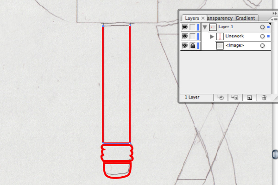Toggle visibility of the Linework sublayer

pyautogui.click(x=185, y=36)
